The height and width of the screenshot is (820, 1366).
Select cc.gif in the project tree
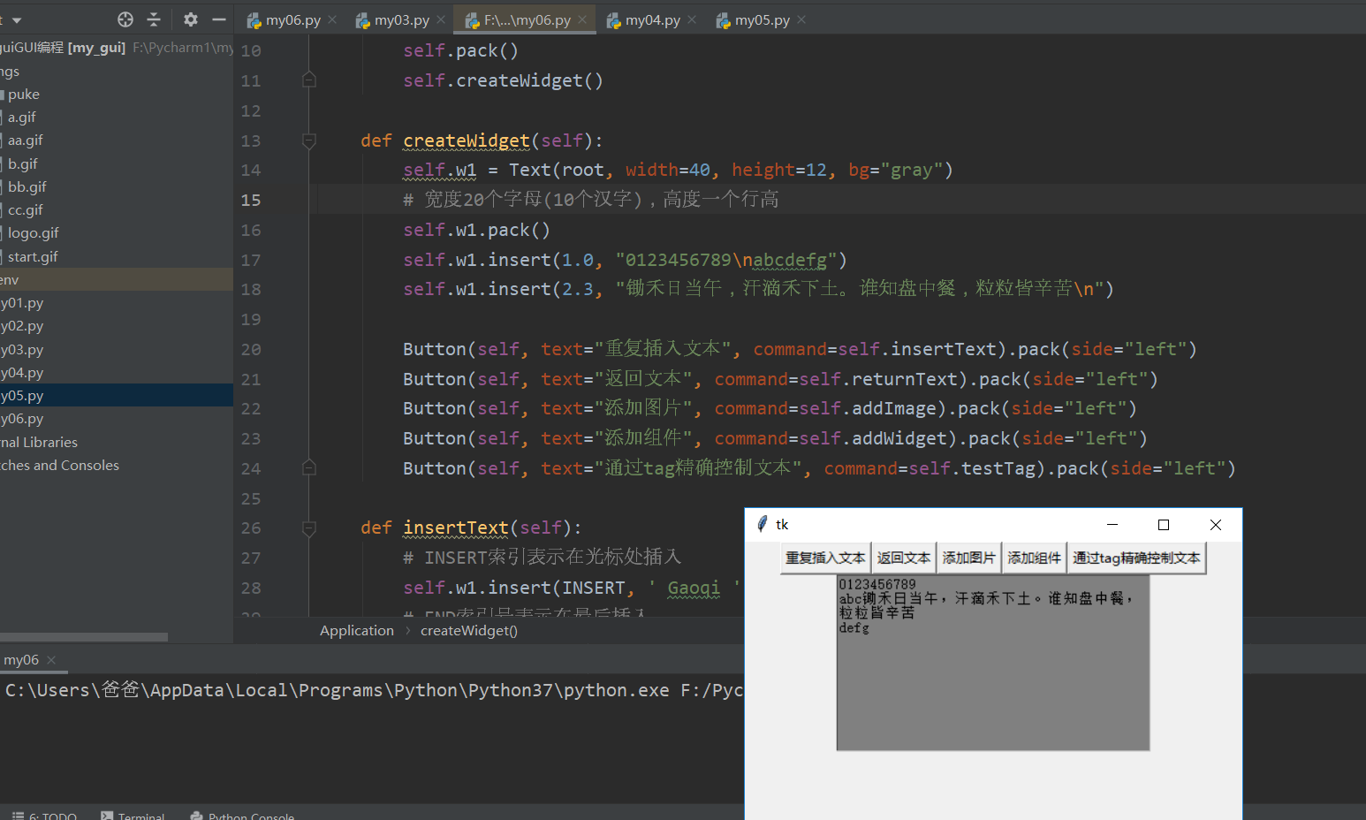point(25,209)
